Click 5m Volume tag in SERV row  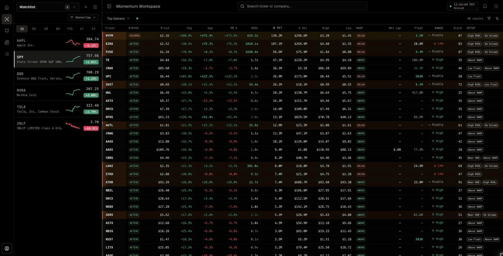click(490, 215)
